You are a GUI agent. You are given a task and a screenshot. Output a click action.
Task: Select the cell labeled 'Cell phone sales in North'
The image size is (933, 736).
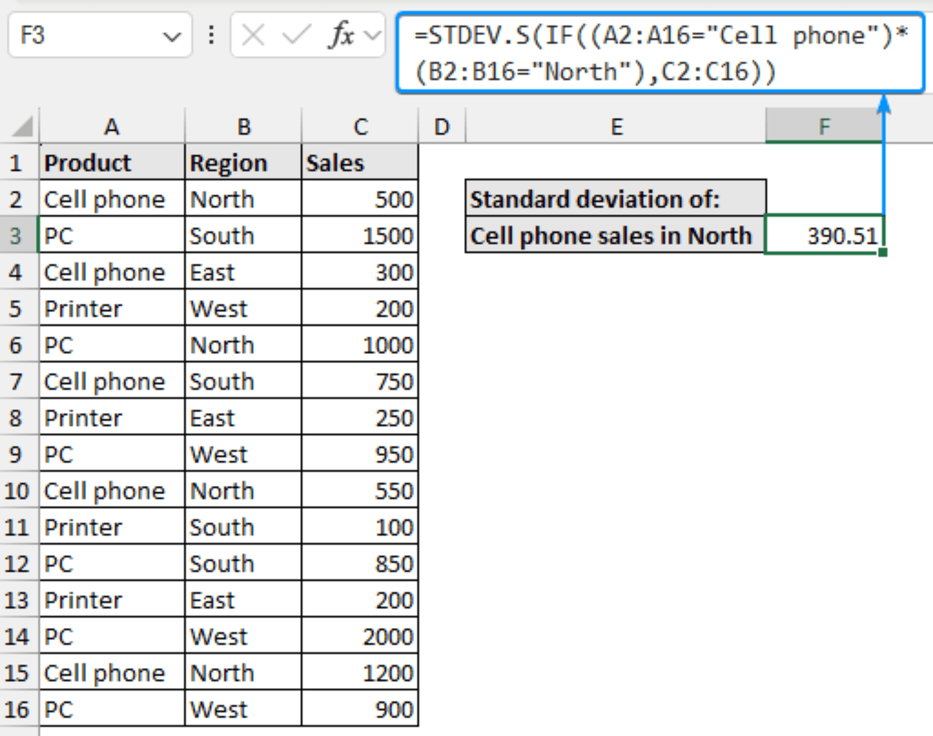coord(610,236)
